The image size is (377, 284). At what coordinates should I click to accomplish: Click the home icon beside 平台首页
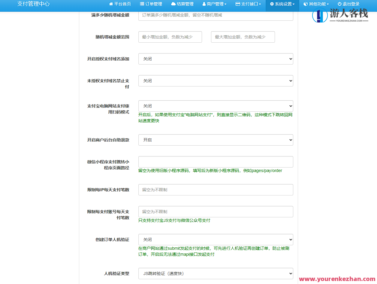pyautogui.click(x=111, y=4)
